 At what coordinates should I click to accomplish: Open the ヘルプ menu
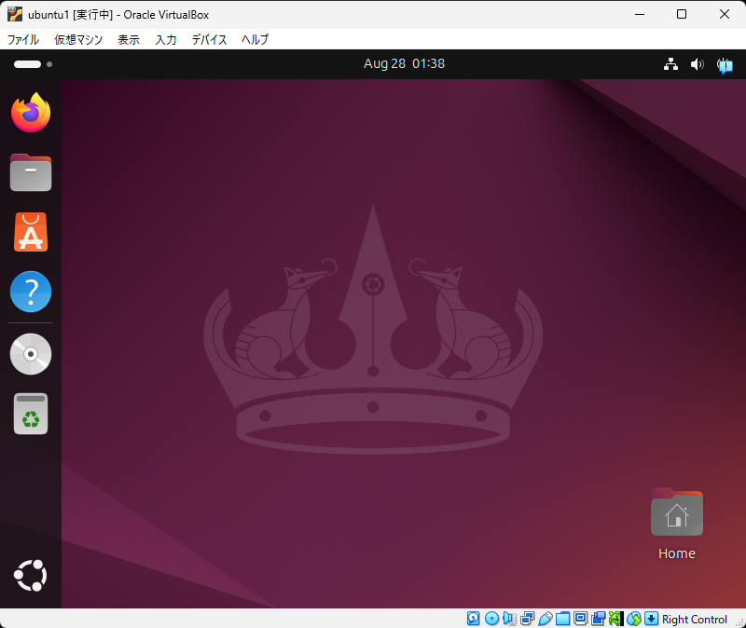[255, 39]
